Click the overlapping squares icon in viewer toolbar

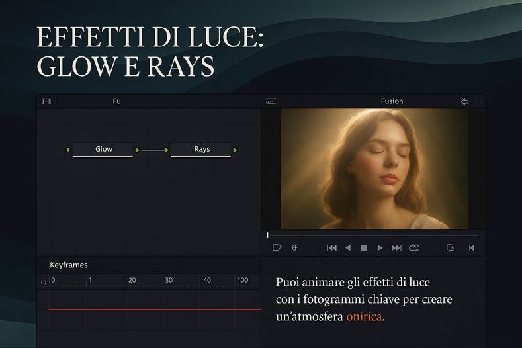[x=451, y=248]
